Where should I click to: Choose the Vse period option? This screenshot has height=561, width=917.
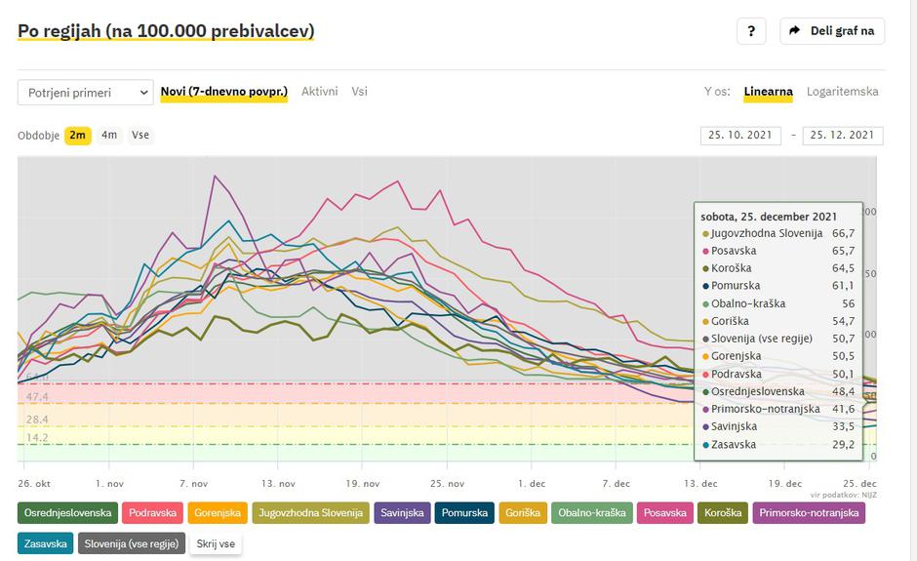coord(140,135)
